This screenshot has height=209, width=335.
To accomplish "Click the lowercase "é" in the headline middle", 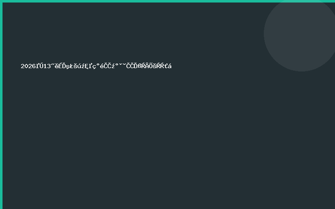I will pos(103,66).
